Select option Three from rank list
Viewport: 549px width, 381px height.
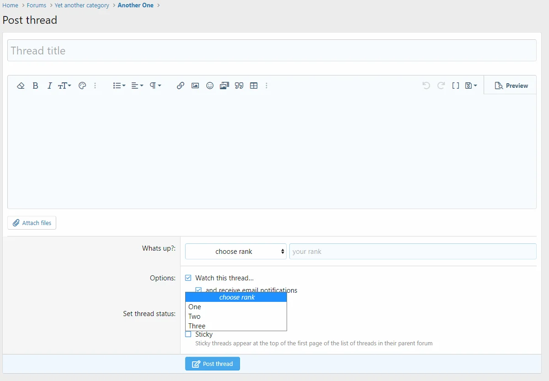pos(197,326)
